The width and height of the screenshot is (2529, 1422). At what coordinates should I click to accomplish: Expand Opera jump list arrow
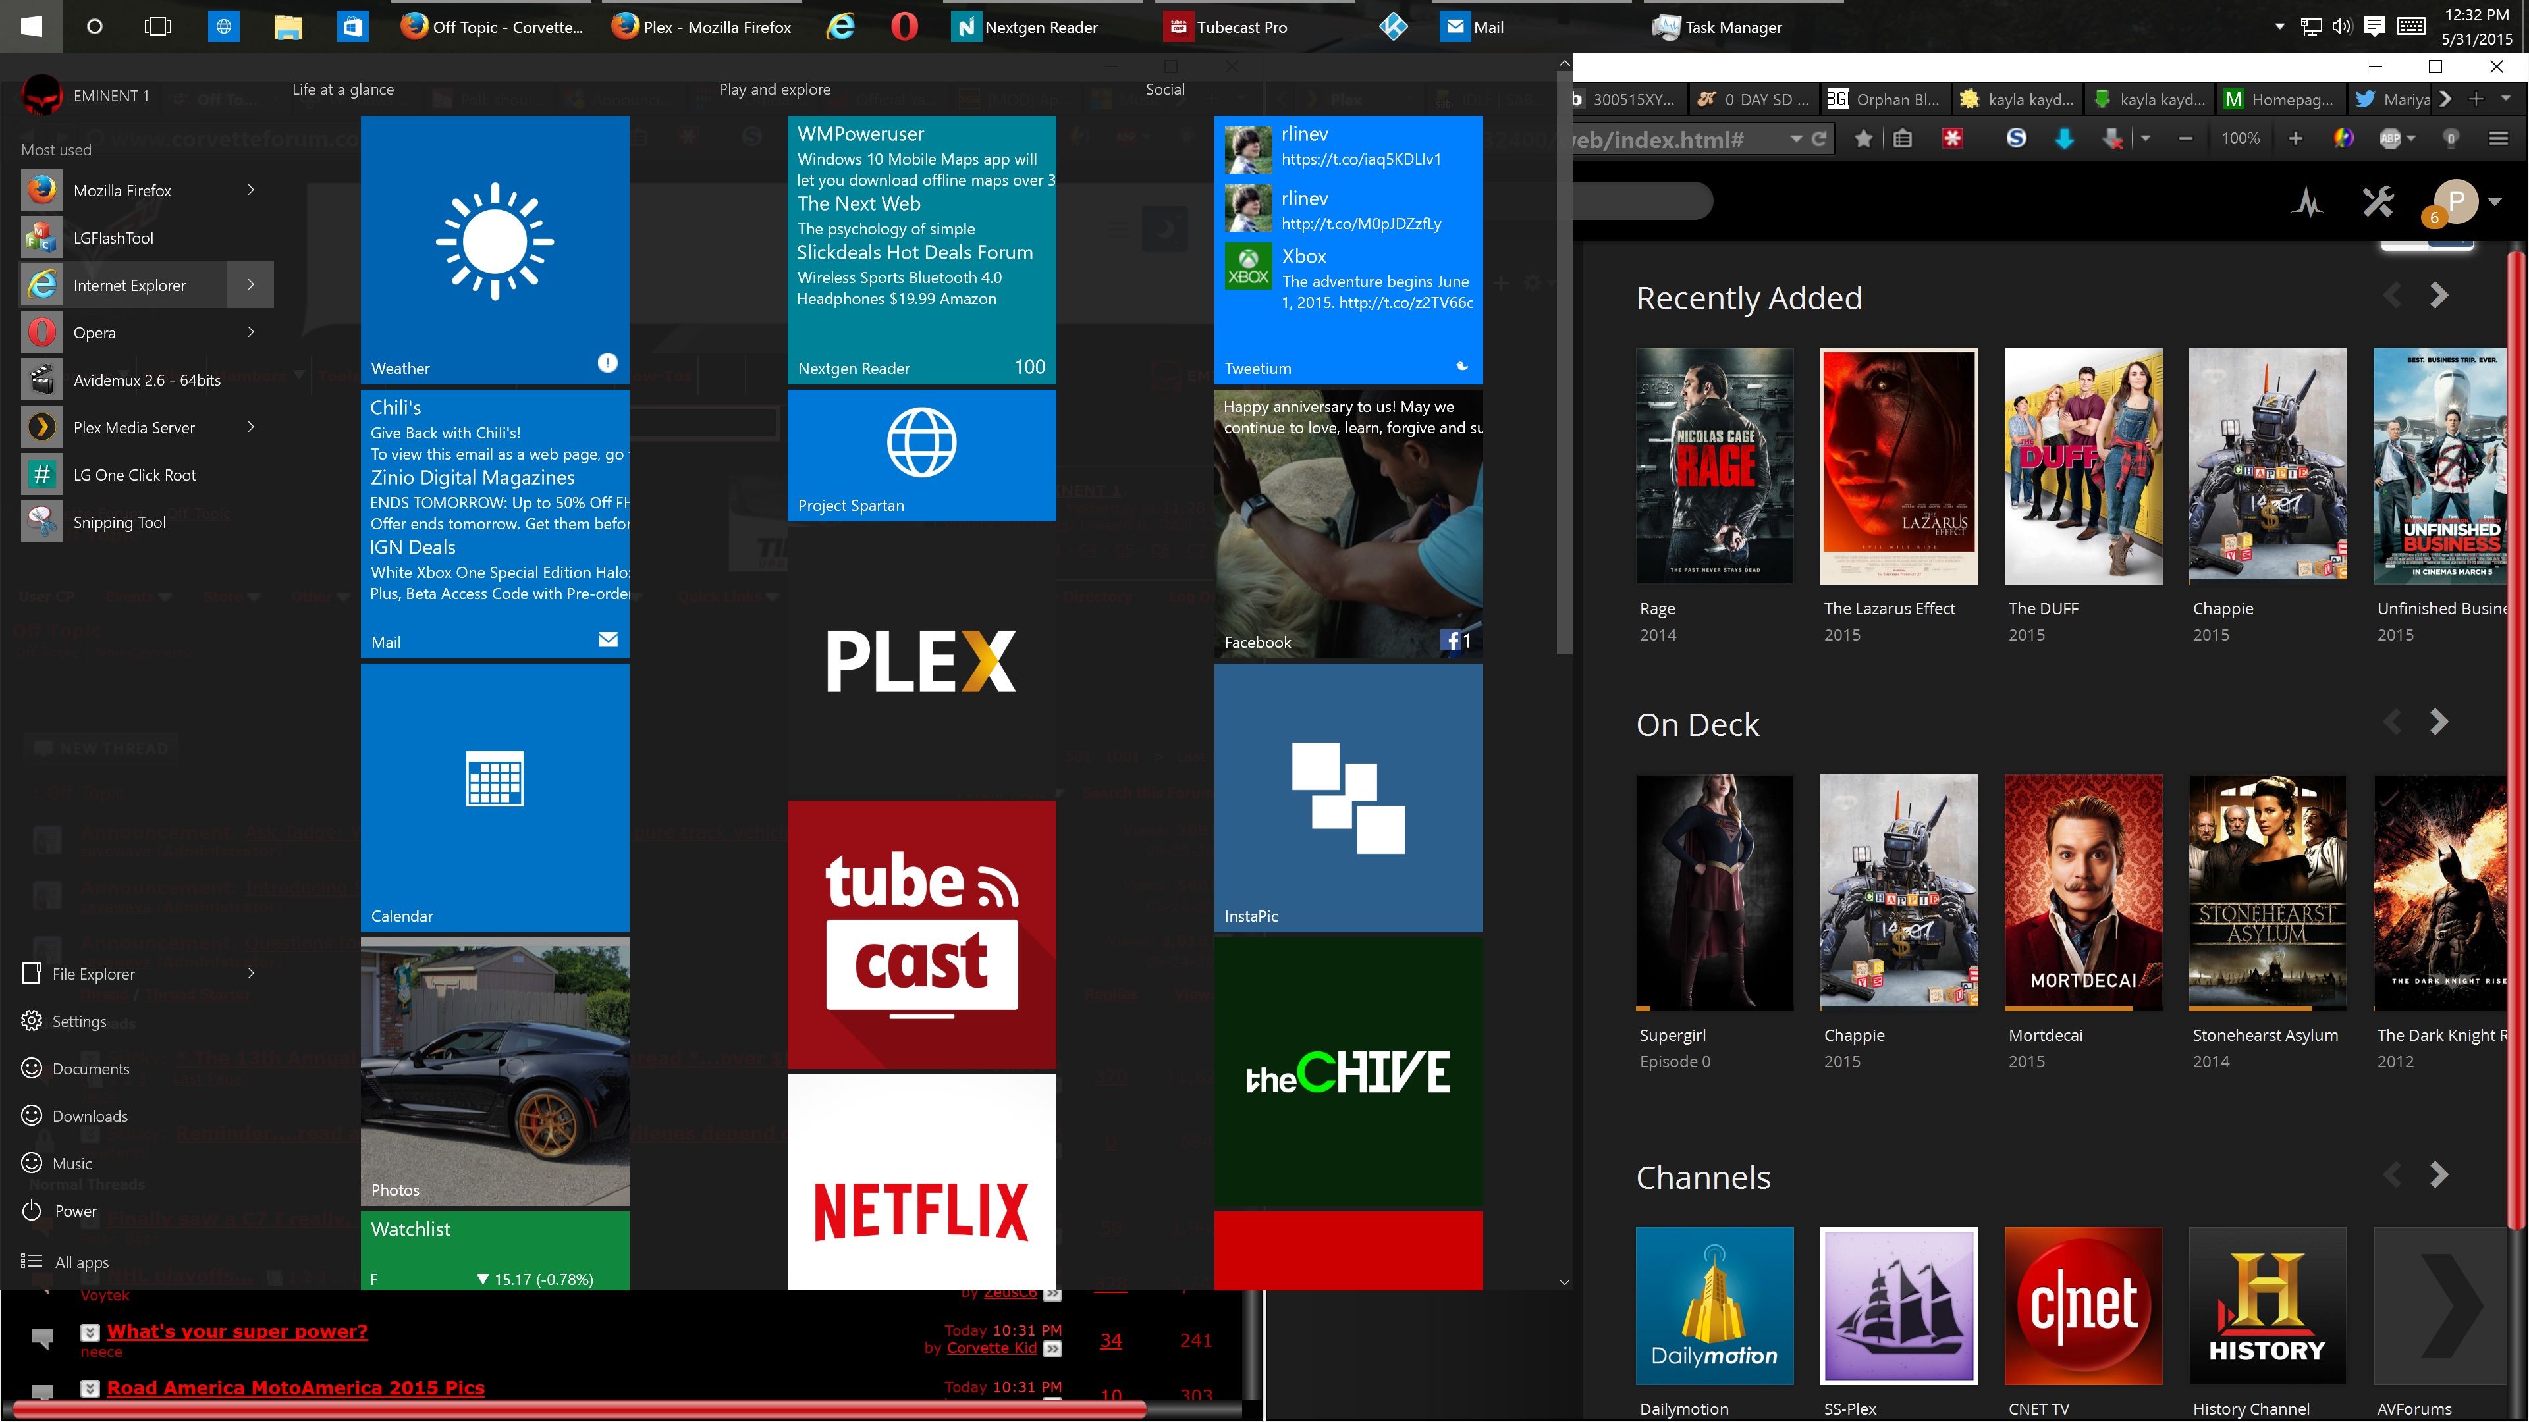click(x=250, y=332)
